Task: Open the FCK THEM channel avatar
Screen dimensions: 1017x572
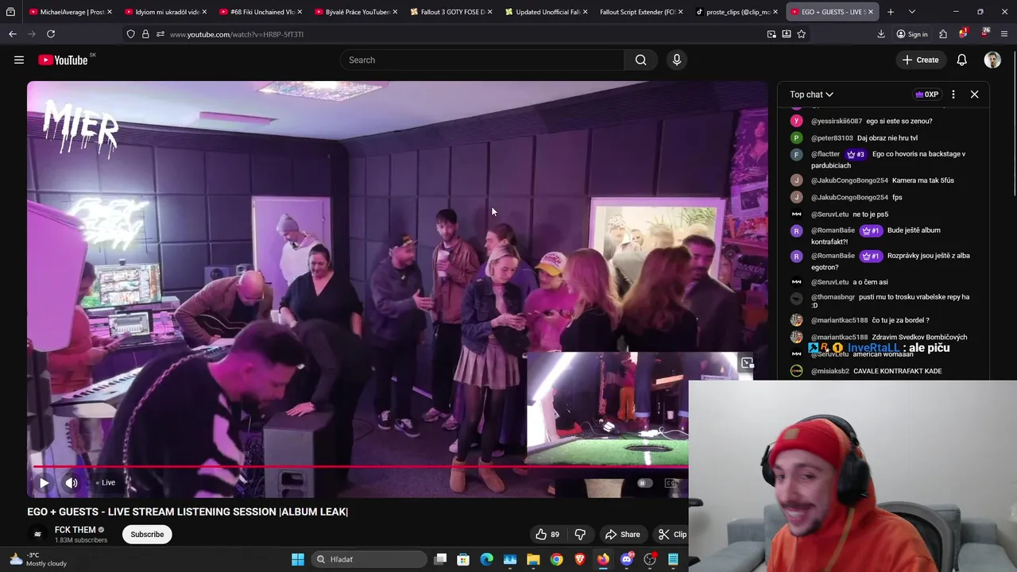Action: click(37, 535)
